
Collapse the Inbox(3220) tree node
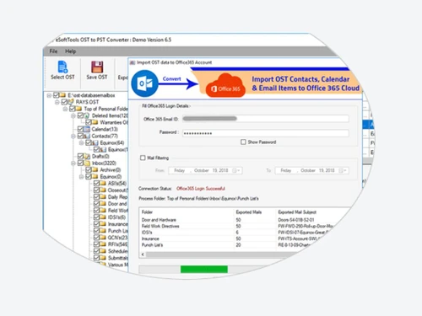73,163
